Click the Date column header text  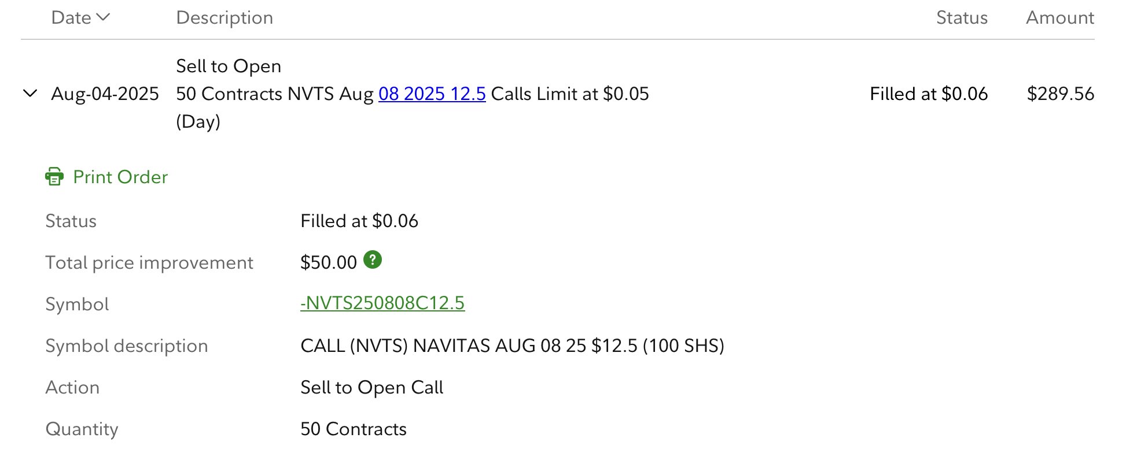[71, 18]
